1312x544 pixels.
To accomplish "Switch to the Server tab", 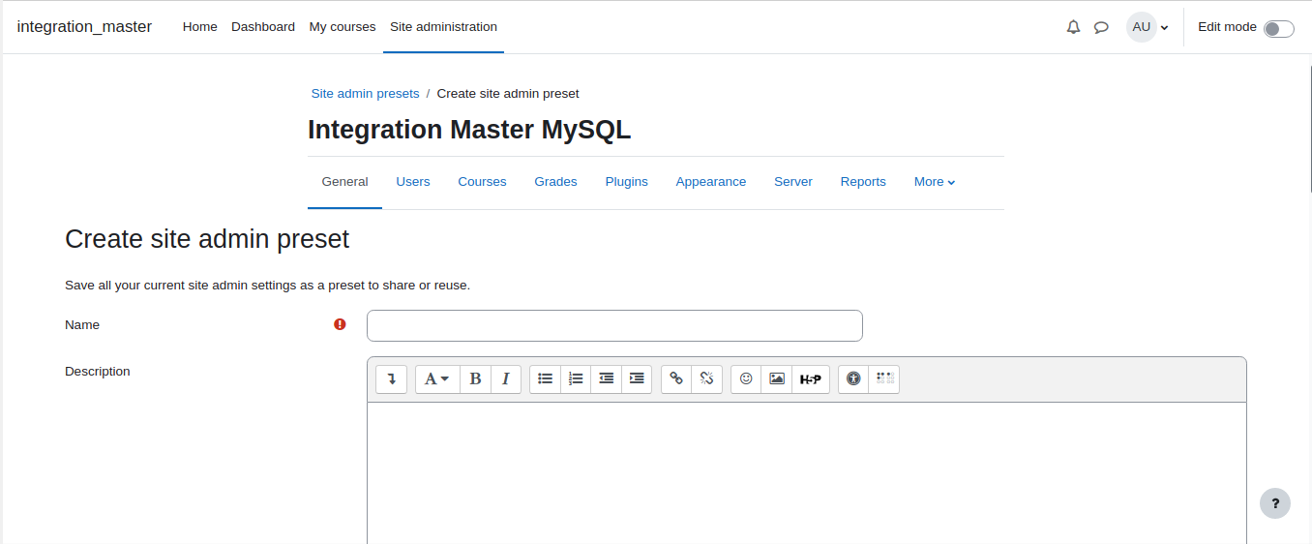I will (793, 182).
